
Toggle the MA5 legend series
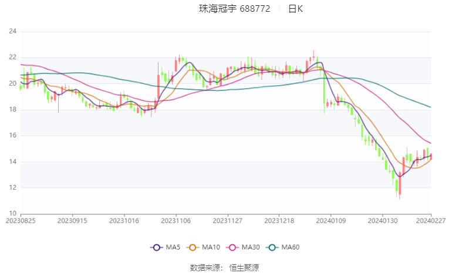(x=166, y=247)
